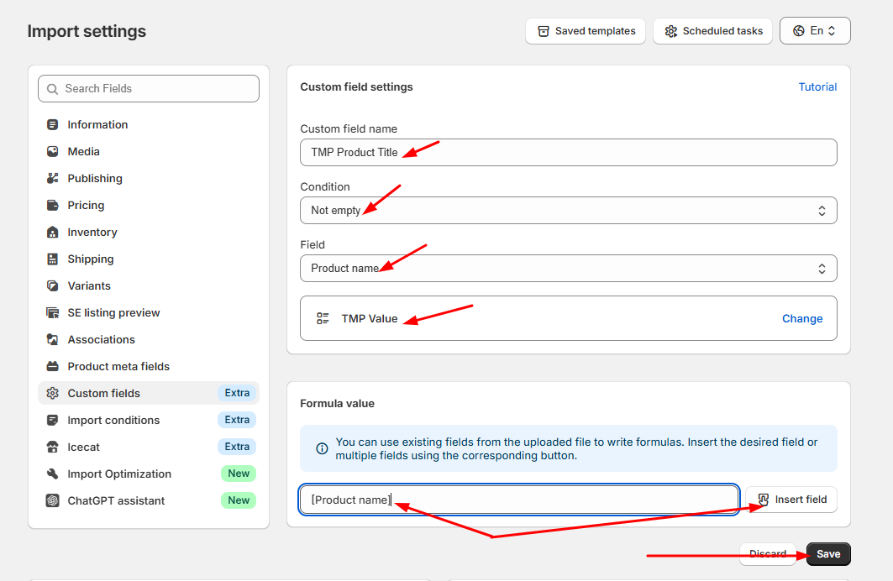
Task: Open the ChatGPT assistant section
Action: (x=149, y=500)
